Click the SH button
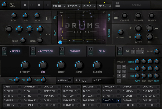Screen dimensions: 162x109 47,5
